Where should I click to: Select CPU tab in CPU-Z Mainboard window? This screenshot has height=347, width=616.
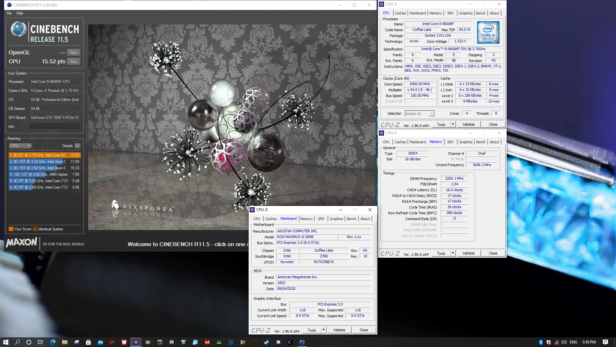click(x=257, y=219)
